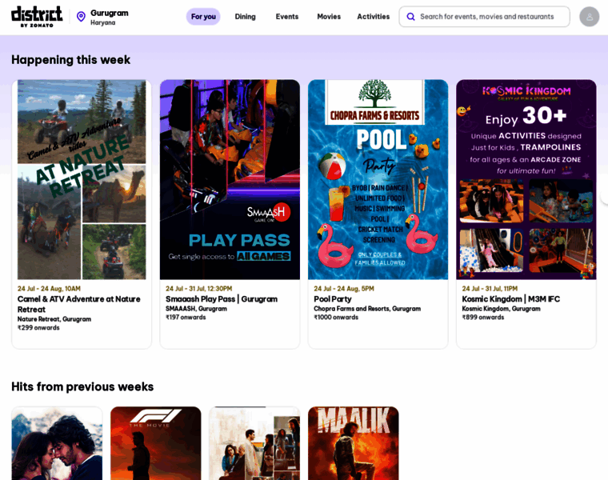The image size is (608, 480).
Task: Open the Movies tab
Action: [x=329, y=17]
